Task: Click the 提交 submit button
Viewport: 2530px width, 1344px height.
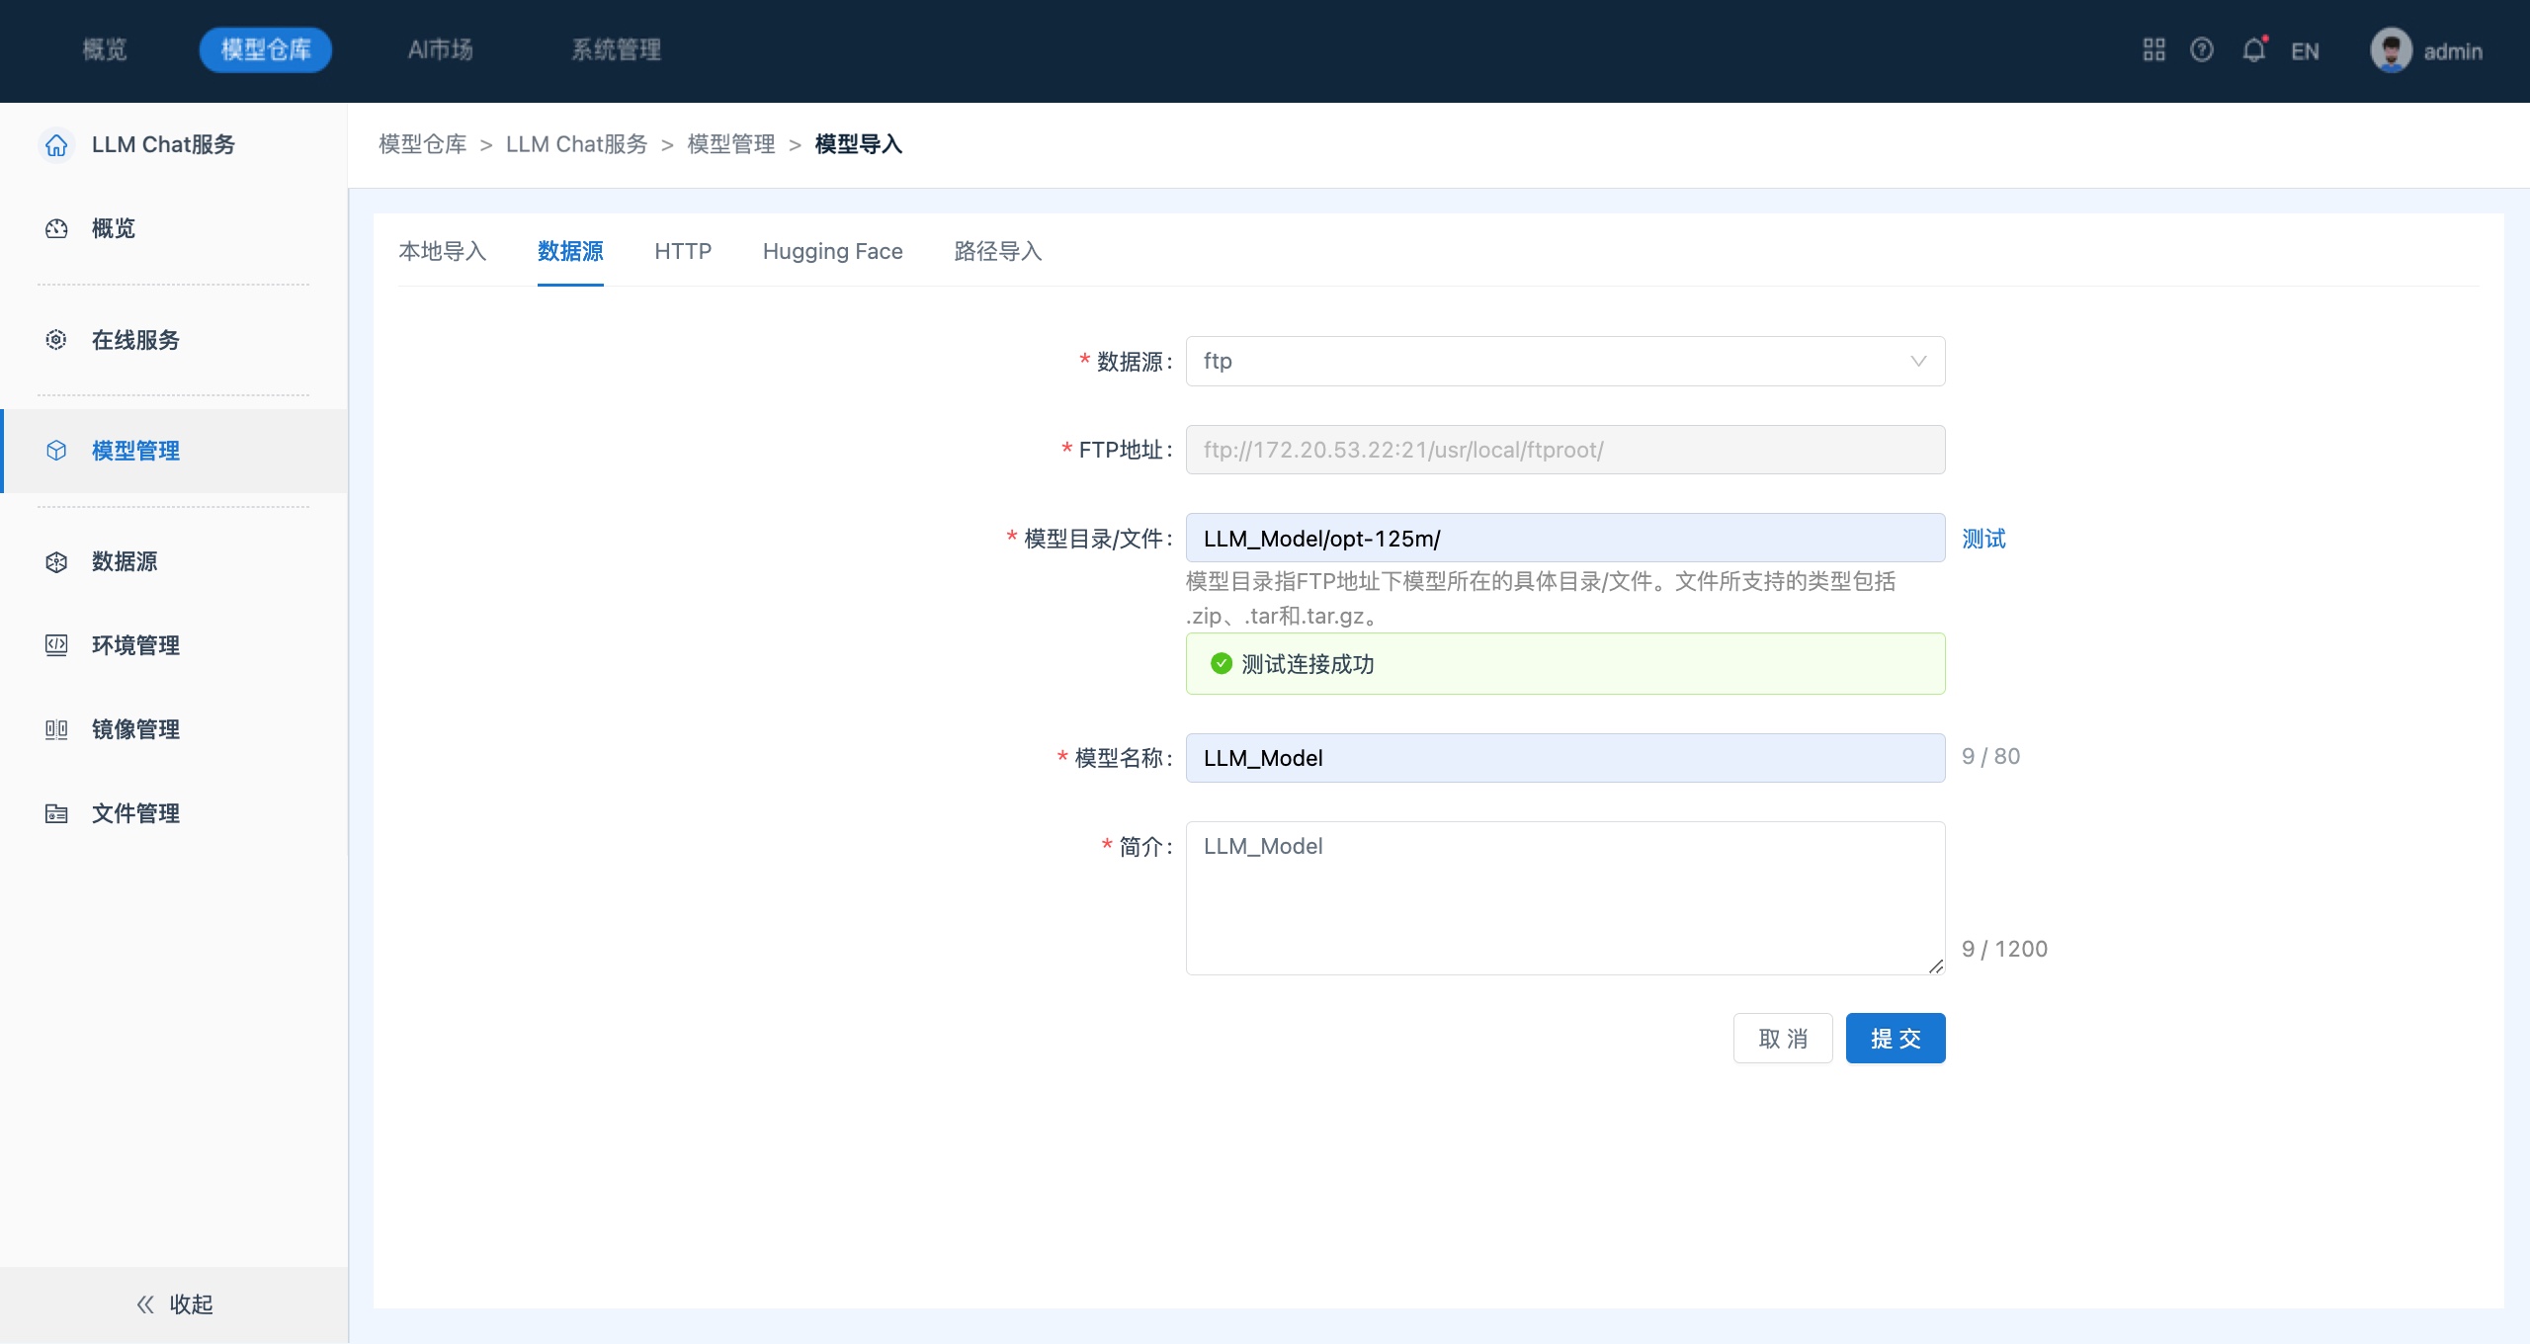Action: (x=1895, y=1039)
